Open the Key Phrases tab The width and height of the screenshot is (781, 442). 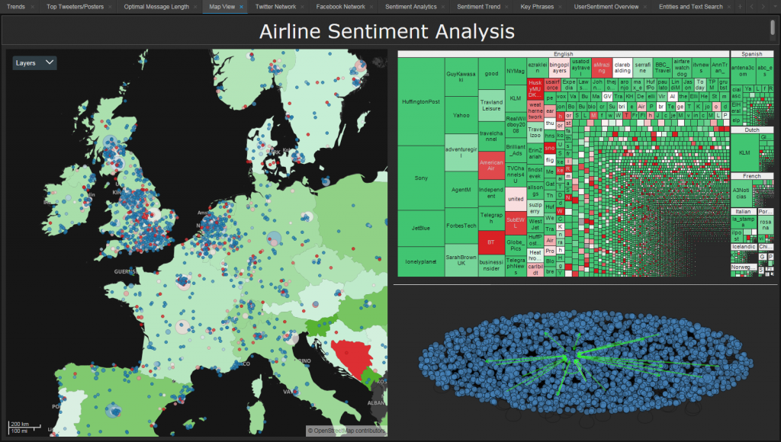click(536, 7)
